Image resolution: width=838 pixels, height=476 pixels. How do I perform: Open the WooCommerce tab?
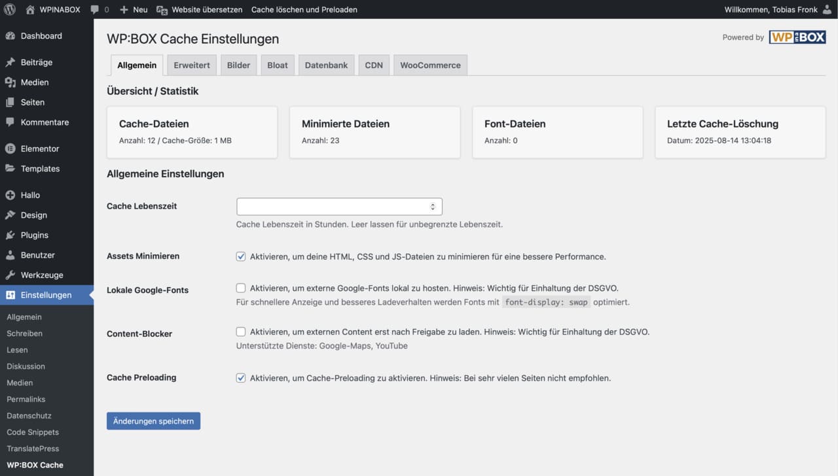tap(430, 65)
